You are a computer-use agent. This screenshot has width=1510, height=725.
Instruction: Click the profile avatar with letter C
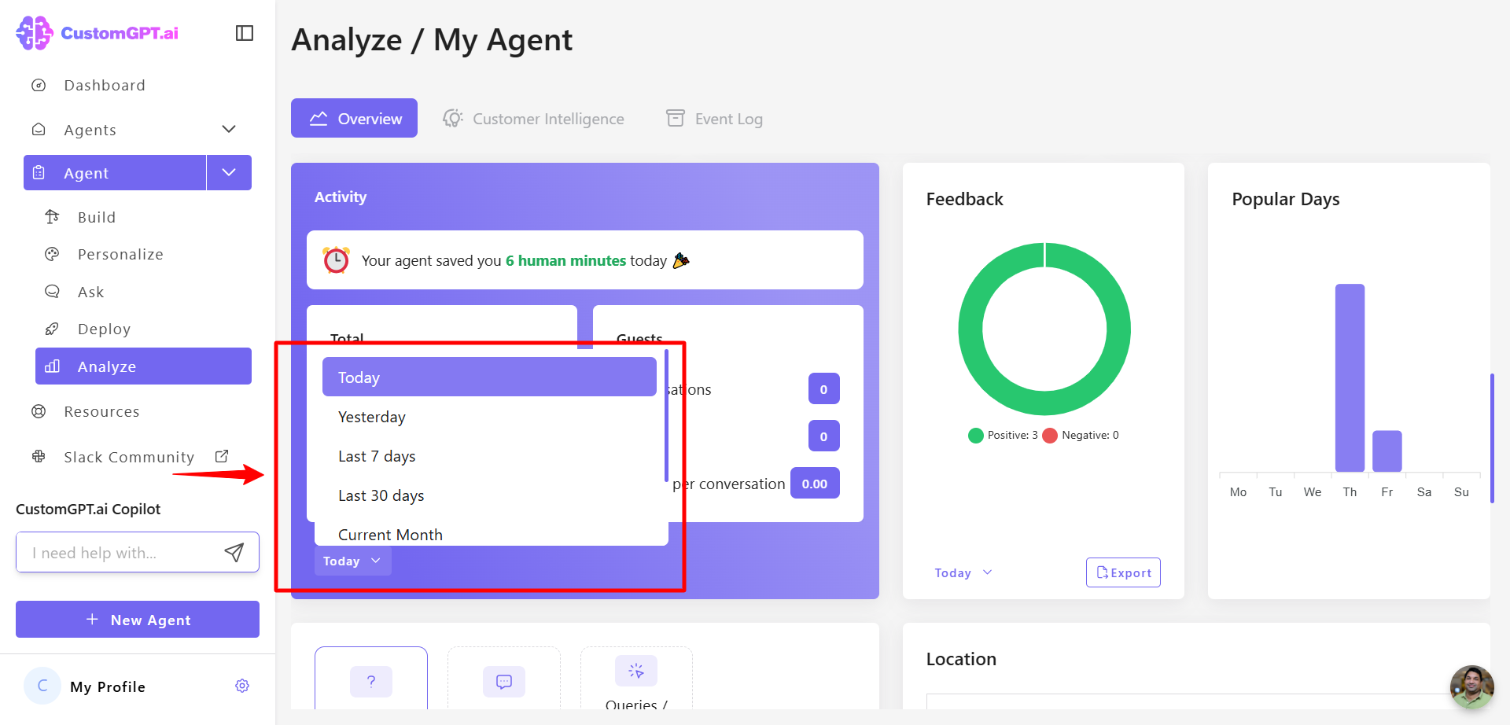coord(42,686)
